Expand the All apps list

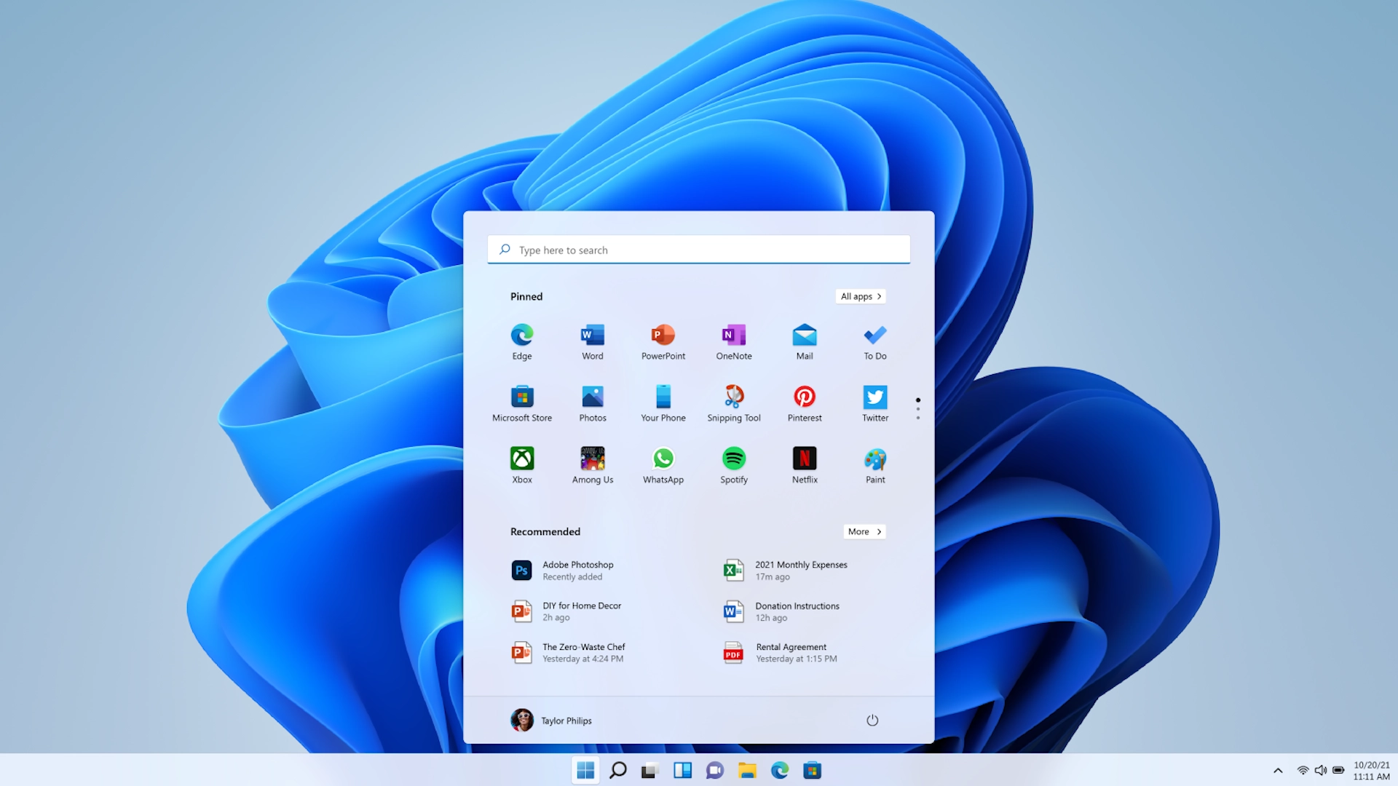point(860,296)
